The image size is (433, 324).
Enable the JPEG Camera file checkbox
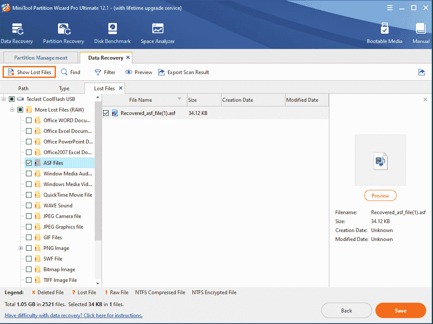point(29,216)
